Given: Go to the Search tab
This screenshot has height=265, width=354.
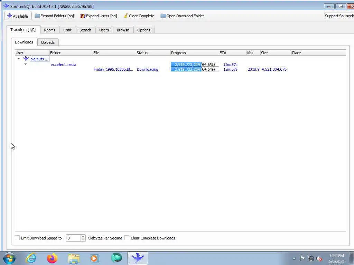Looking at the screenshot, I should [x=85, y=30].
